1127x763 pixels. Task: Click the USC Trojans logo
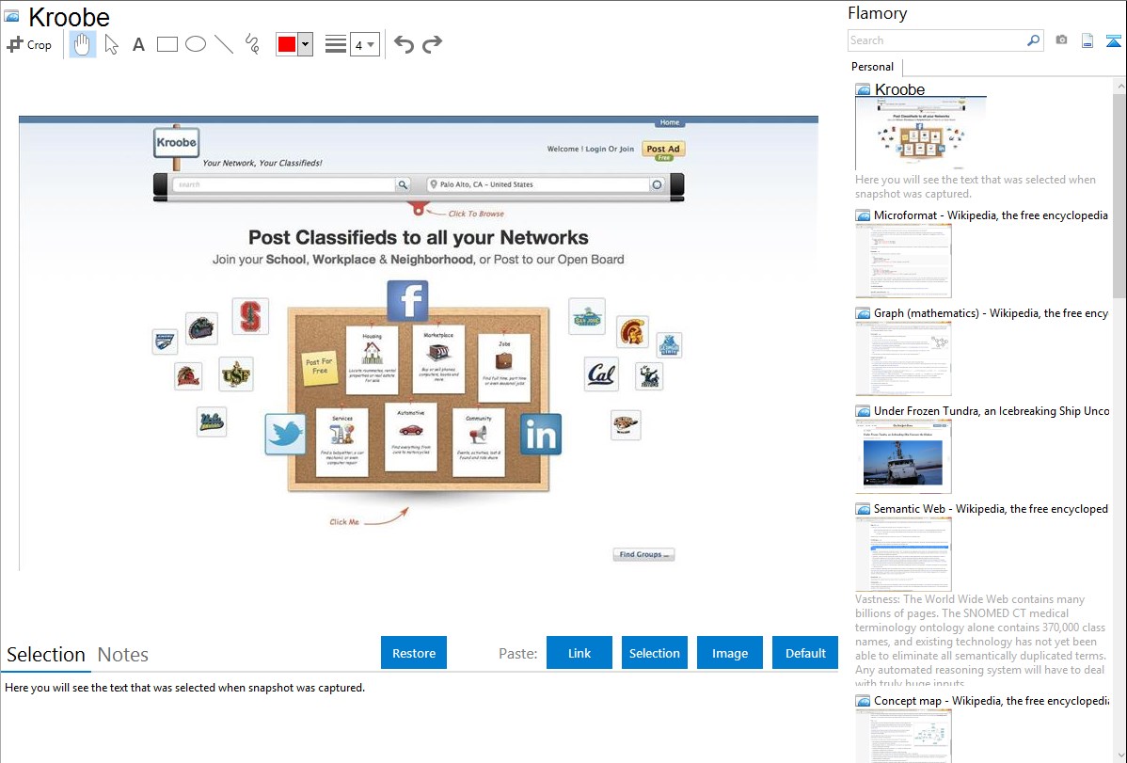pyautogui.click(x=632, y=331)
